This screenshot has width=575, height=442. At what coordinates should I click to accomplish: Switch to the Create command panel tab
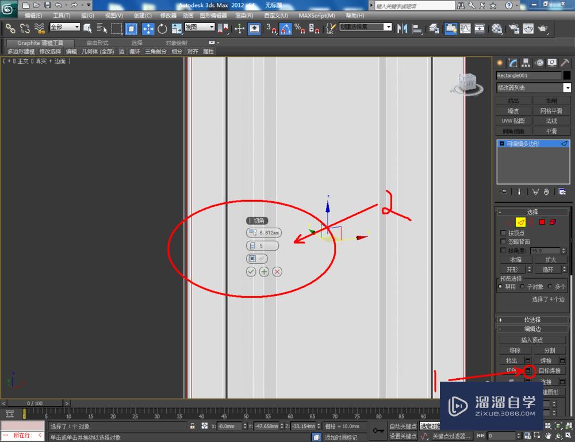[x=500, y=63]
